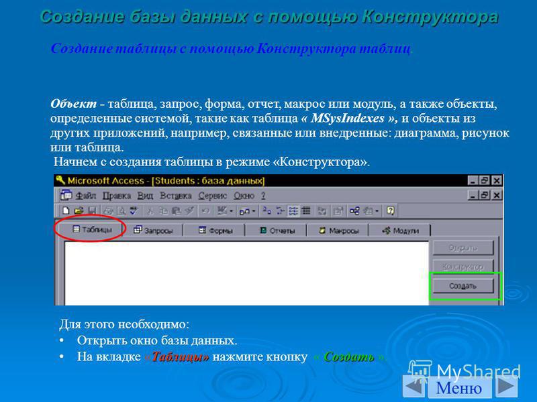This screenshot has width=537, height=402.
Task: Switch to the Запросы tab
Action: click(x=153, y=230)
